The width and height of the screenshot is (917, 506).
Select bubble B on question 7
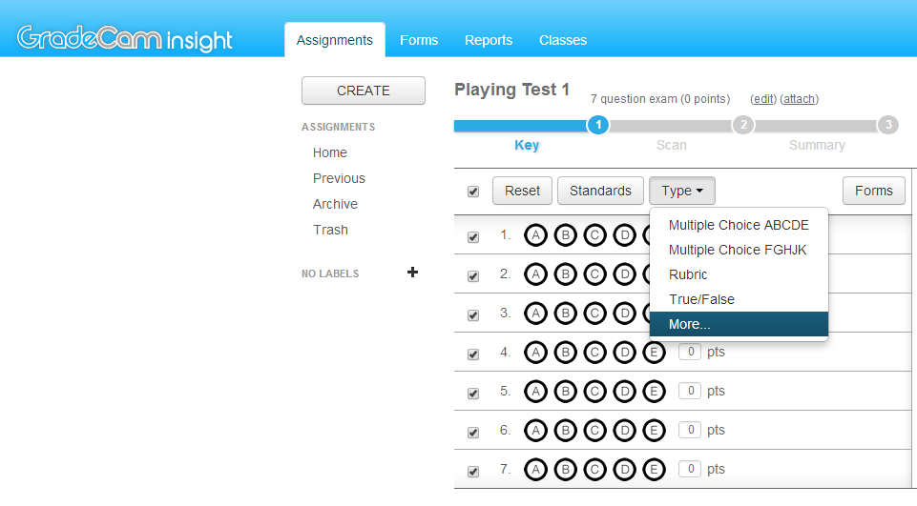pos(565,470)
